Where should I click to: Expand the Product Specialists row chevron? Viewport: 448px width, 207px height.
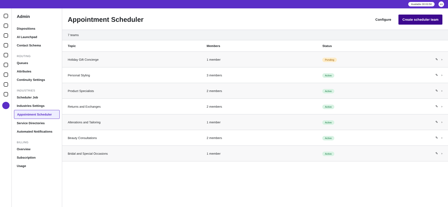(442, 91)
